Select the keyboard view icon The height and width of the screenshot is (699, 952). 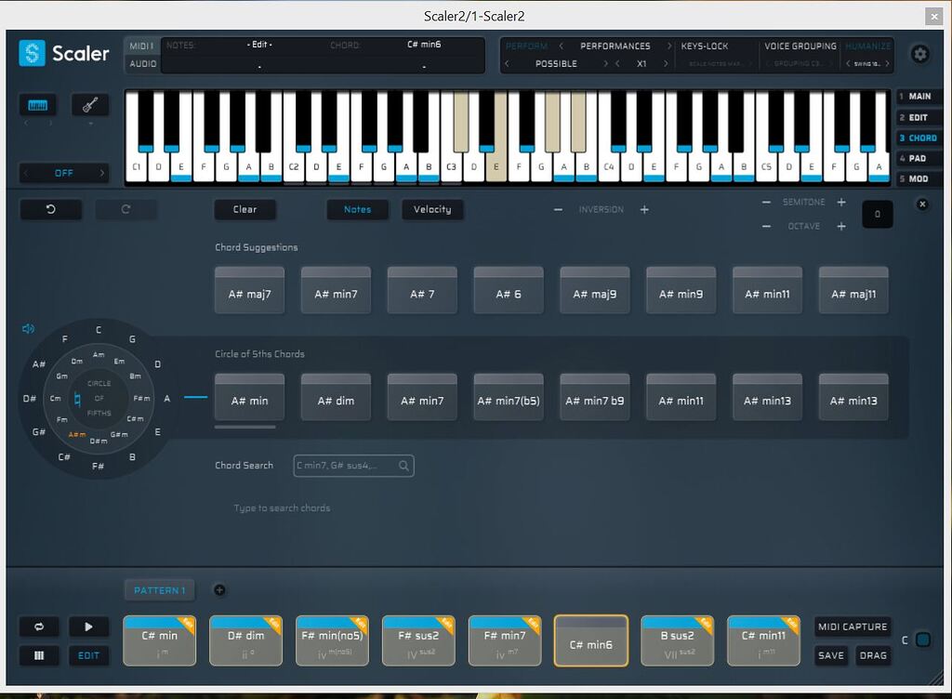click(37, 105)
